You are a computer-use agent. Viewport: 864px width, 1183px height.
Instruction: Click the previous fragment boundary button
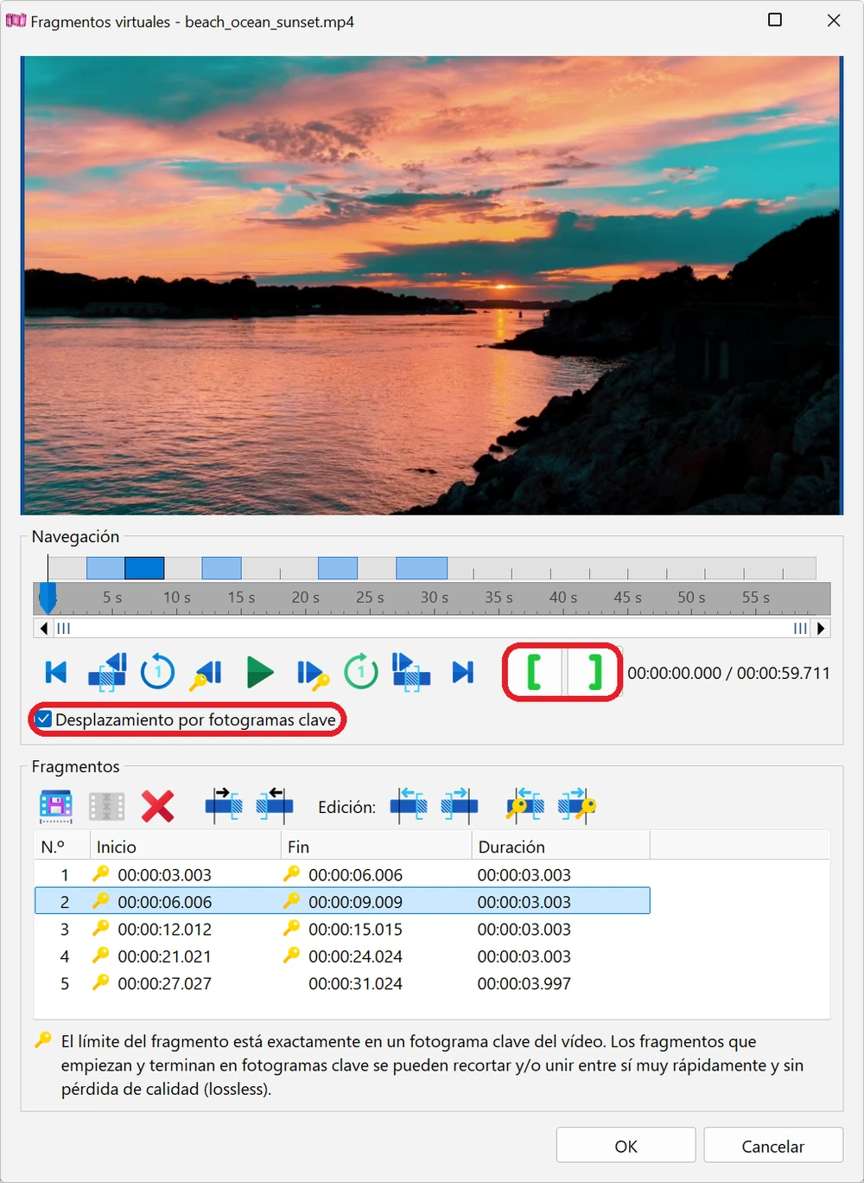pyautogui.click(x=108, y=672)
